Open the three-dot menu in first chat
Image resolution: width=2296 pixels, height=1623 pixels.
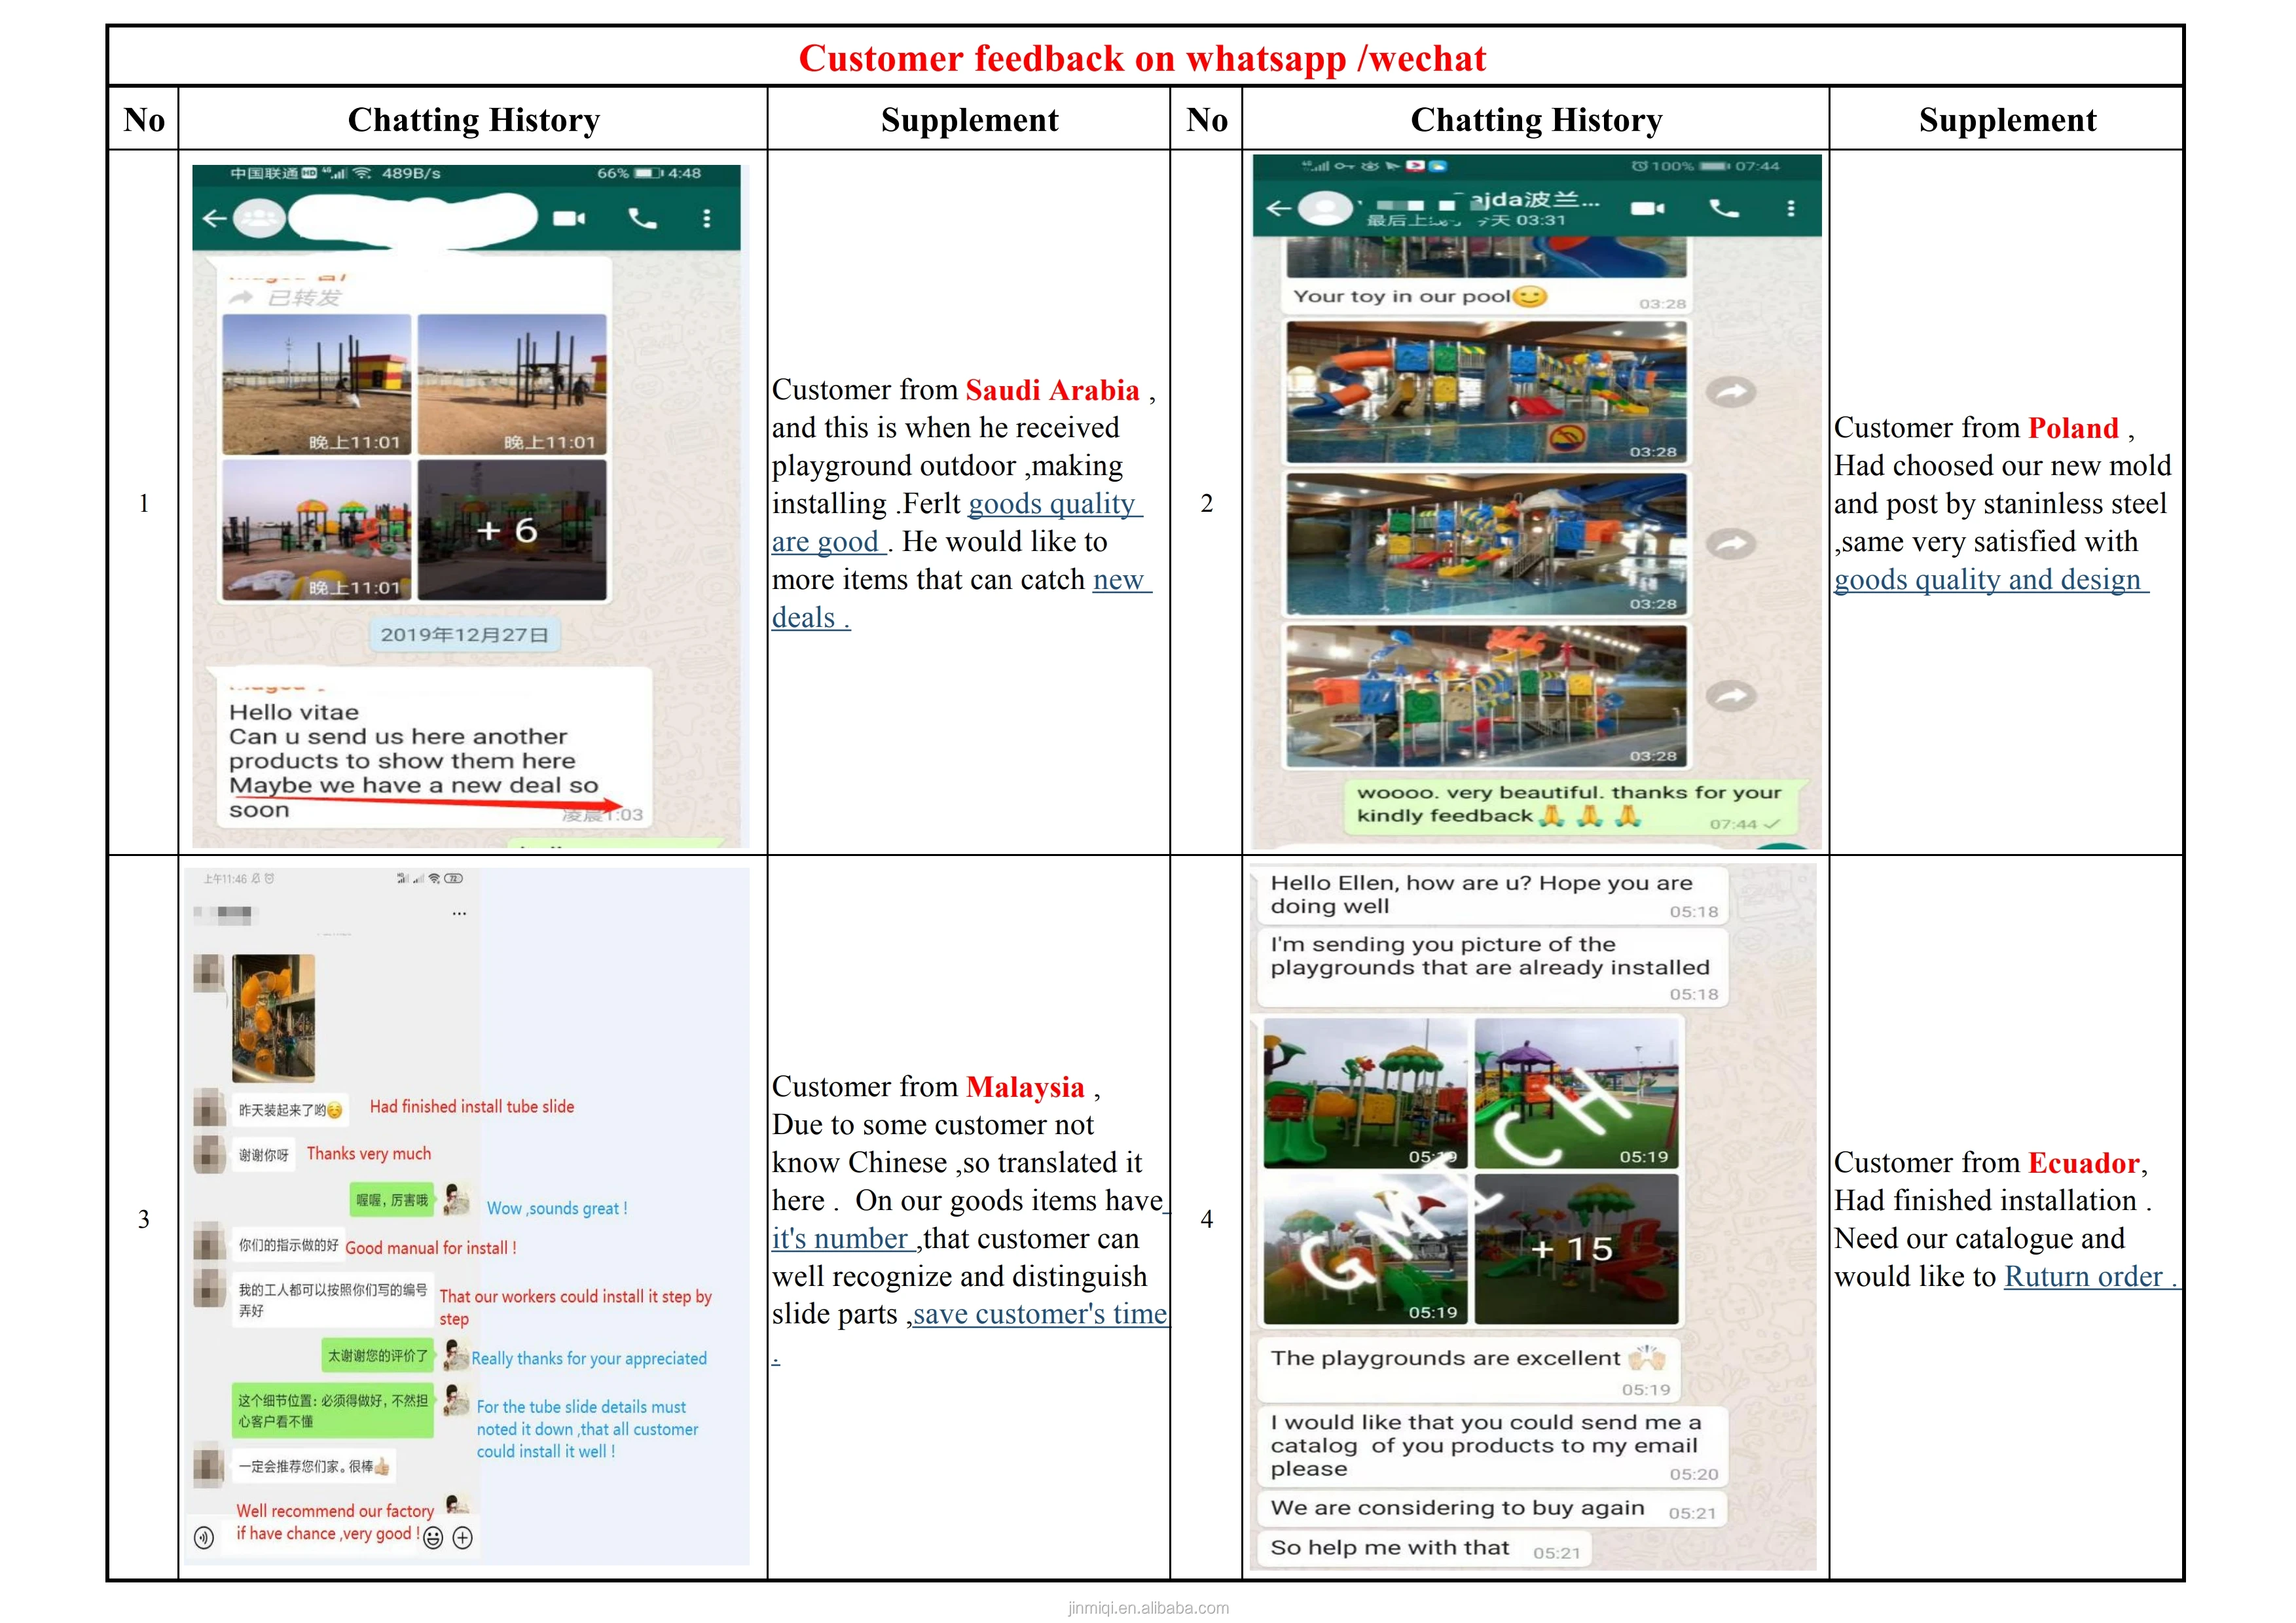tap(707, 218)
